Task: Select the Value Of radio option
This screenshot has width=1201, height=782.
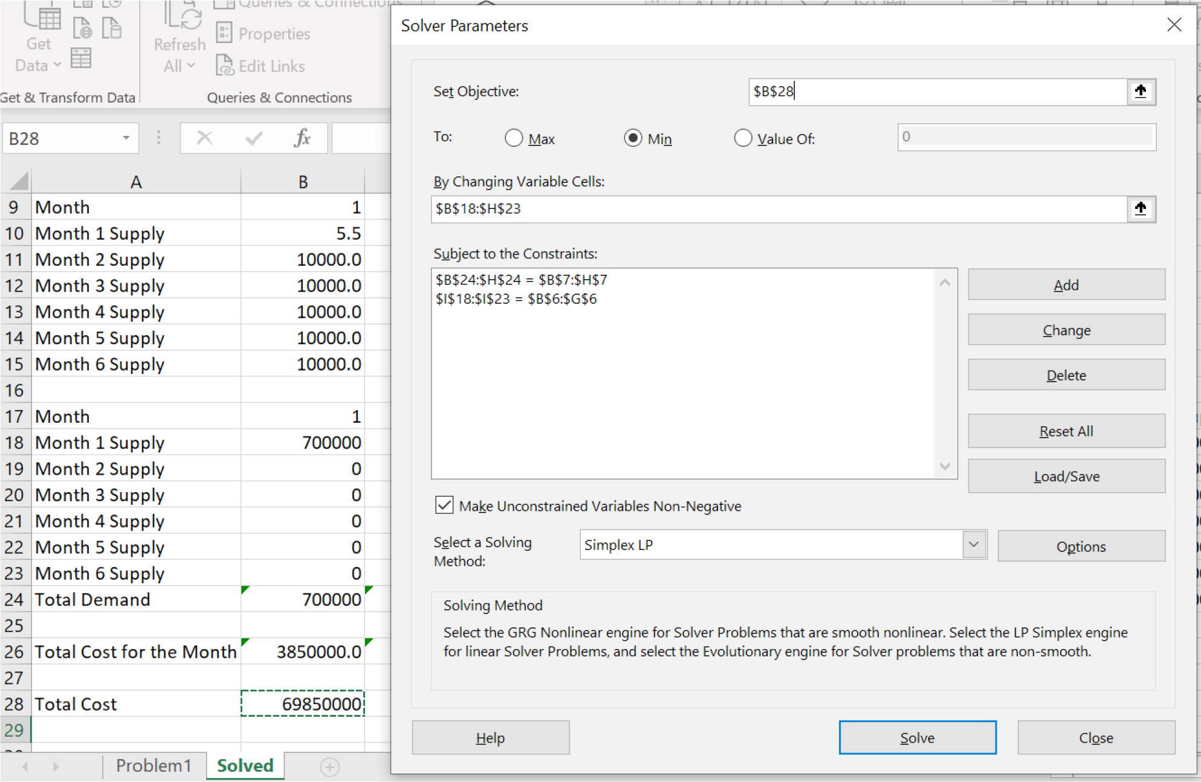Action: coord(743,138)
